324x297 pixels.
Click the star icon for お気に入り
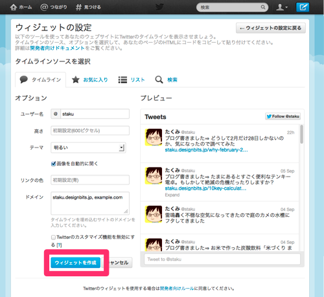[76, 80]
